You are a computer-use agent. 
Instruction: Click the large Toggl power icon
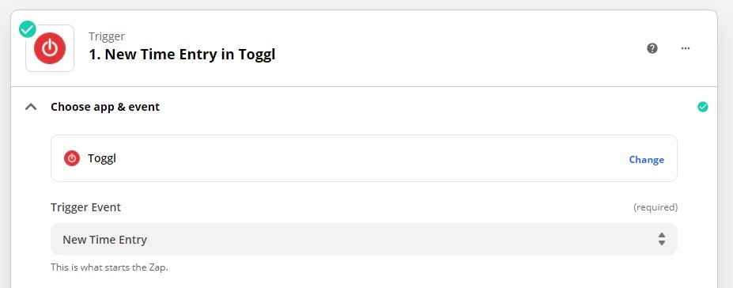coord(50,48)
